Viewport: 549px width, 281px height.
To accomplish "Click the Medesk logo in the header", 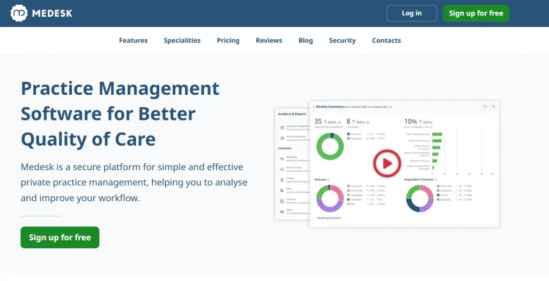I will coord(41,13).
